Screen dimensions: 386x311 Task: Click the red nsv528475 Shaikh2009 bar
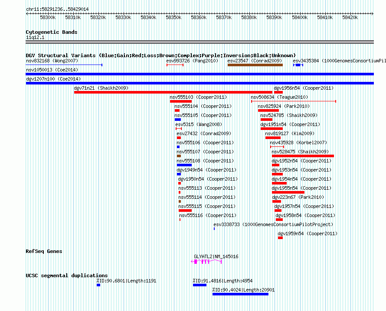coord(303,156)
